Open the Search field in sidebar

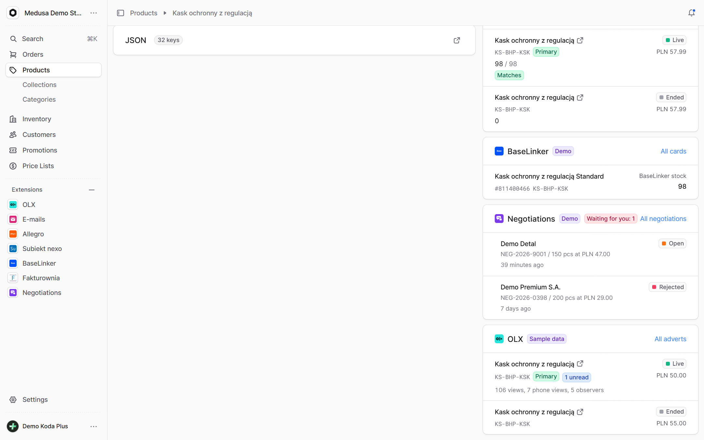coord(53,39)
